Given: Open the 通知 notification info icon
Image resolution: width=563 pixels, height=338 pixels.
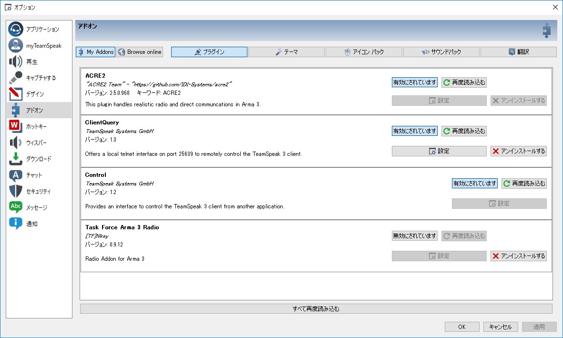Looking at the screenshot, I should (15, 224).
